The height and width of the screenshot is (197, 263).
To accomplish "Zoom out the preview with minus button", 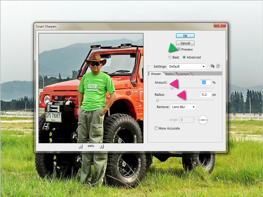I will (x=80, y=146).
